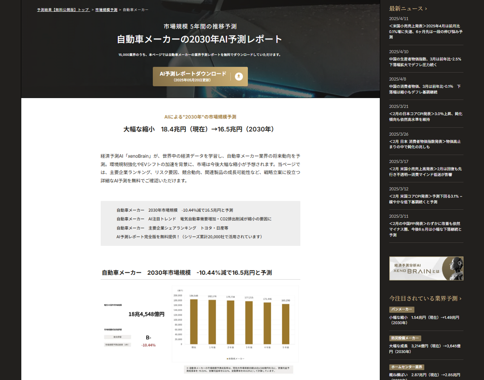Open the 予測結果【無料公開版】トップ breadcrumb link

click(63, 10)
